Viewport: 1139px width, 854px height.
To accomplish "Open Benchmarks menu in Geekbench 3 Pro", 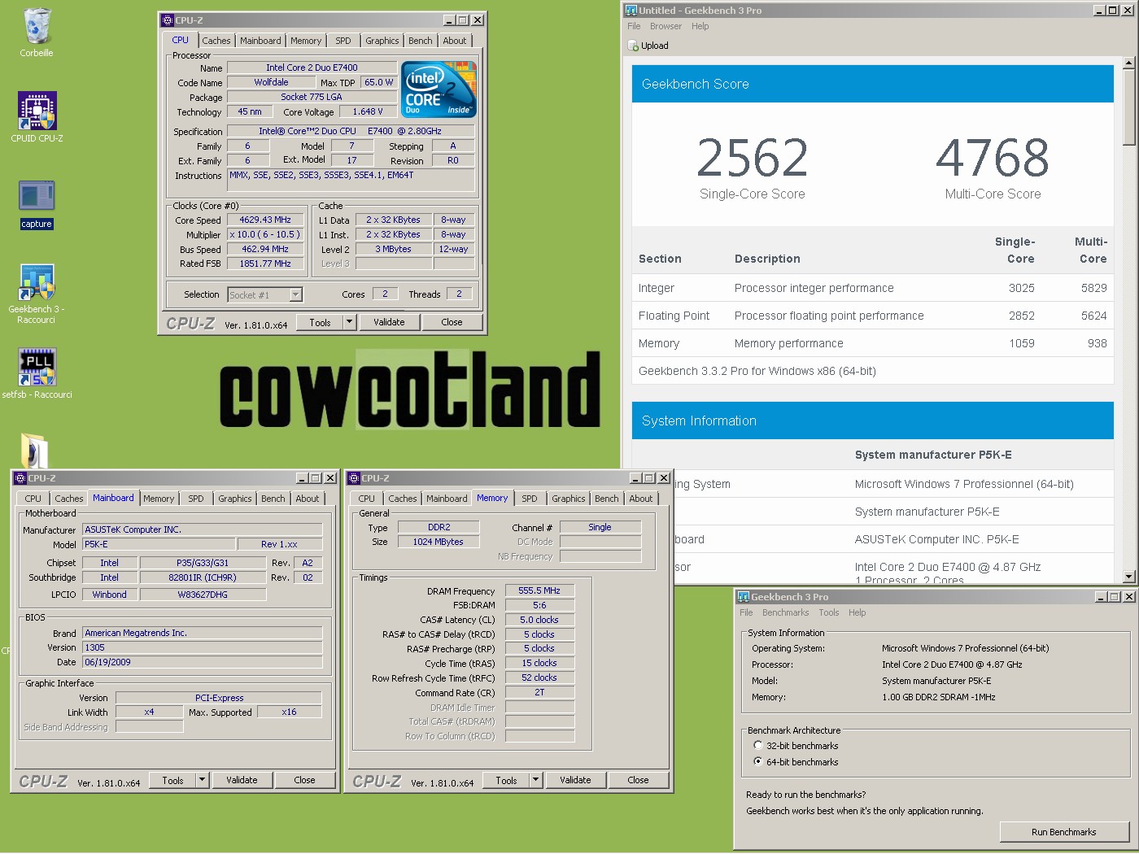I will click(786, 612).
